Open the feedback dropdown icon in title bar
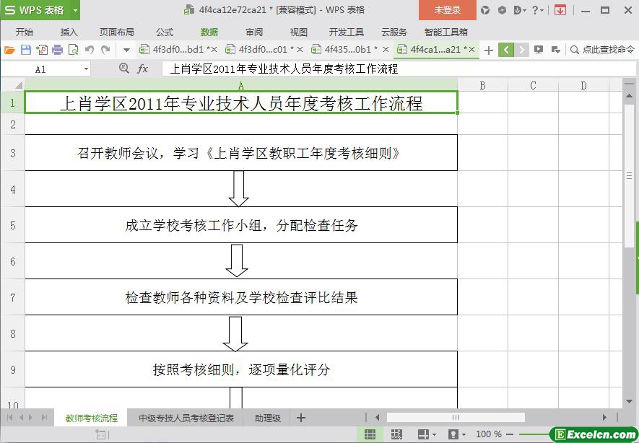 (520, 10)
